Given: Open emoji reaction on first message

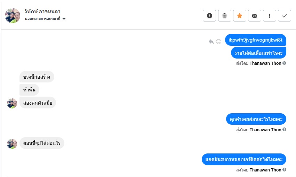Looking at the screenshot, I should tap(219, 42).
